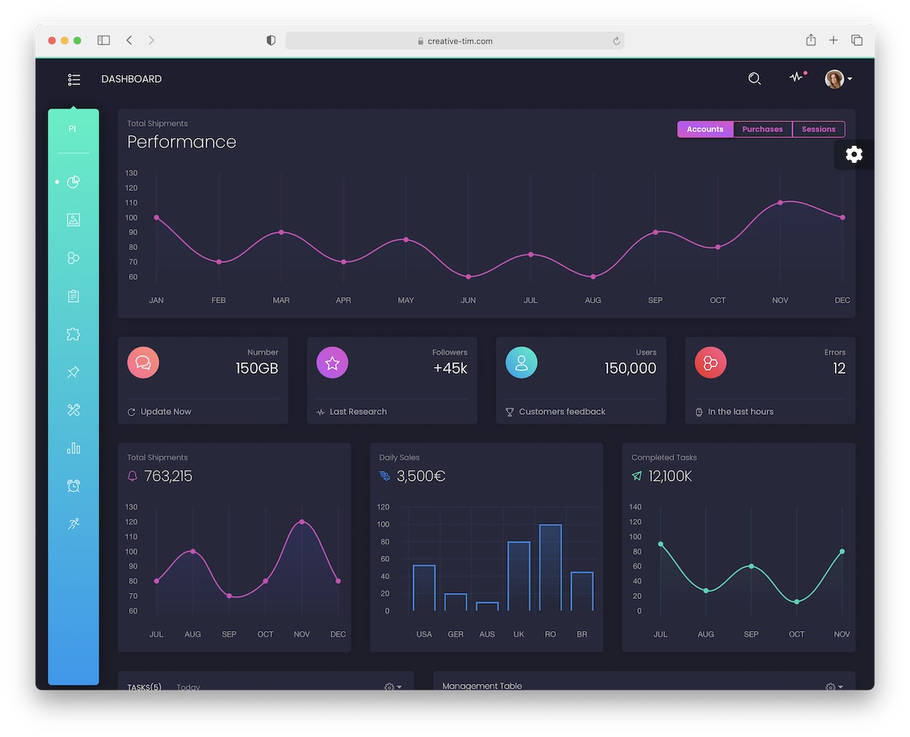Open the activity pulse notifications icon

tap(796, 77)
